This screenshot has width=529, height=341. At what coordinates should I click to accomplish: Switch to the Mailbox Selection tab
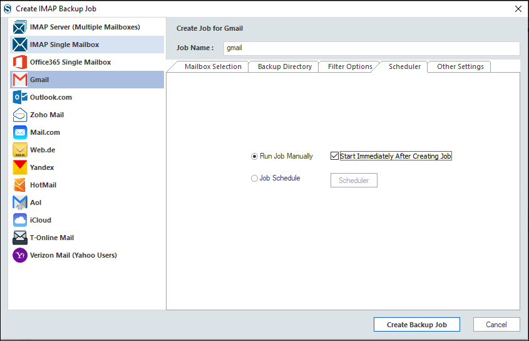[213, 66]
